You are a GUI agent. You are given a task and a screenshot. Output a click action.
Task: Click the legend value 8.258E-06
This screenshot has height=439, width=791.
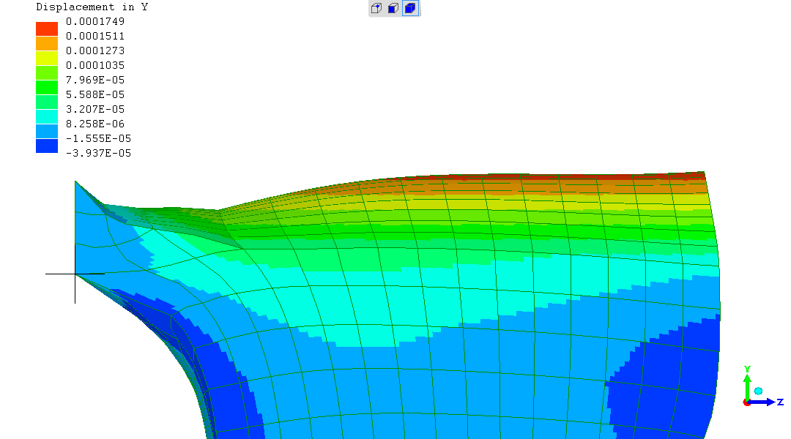pos(95,124)
